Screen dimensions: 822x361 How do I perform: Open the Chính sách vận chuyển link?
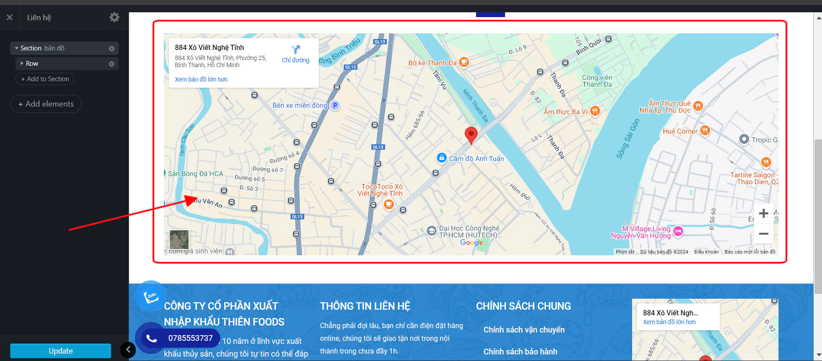[x=524, y=330]
